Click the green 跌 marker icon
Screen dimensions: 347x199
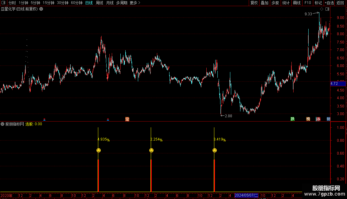(x=293, y=119)
